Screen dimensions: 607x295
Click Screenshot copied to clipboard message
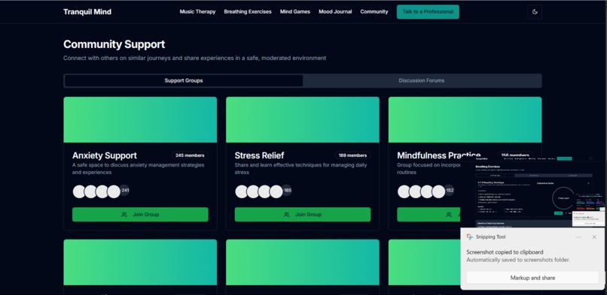click(505, 252)
